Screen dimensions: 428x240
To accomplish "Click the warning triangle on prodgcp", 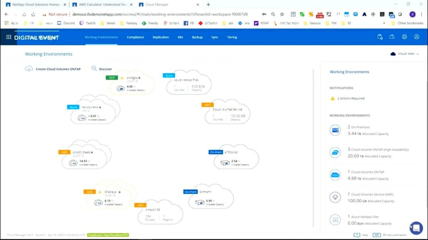I will [x=122, y=78].
